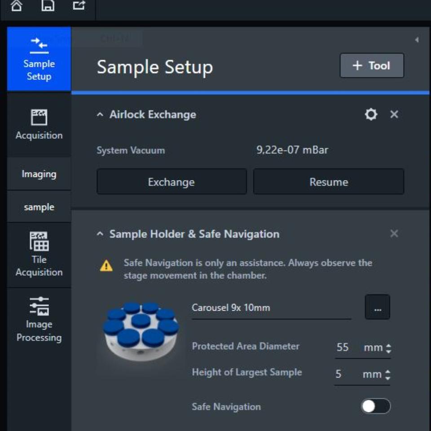Click the + Tool button
This screenshot has height=431, width=431.
tap(372, 66)
